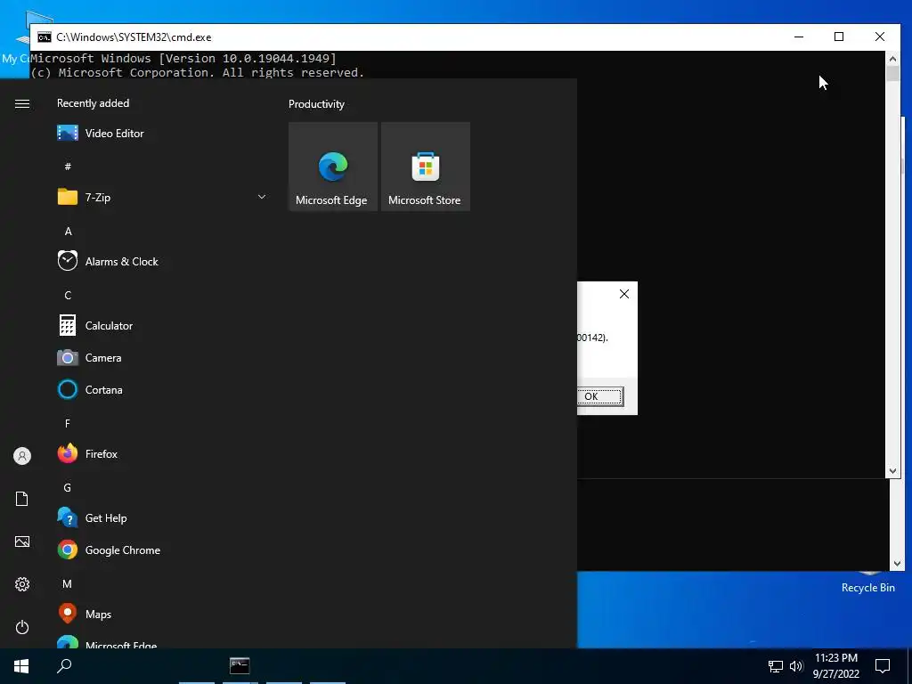
Task: Click the Microsoft Store tile
Action: (425, 167)
